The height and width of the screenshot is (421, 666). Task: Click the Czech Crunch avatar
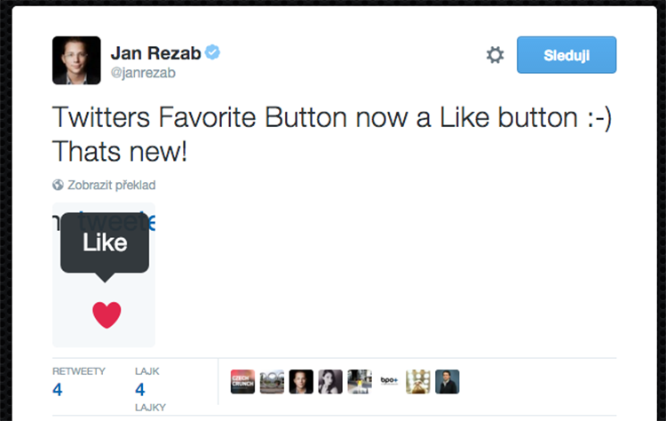242,382
